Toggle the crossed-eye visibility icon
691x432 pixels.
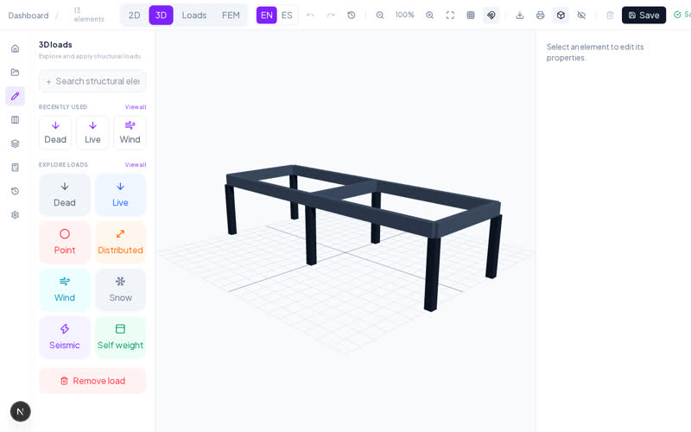click(581, 15)
